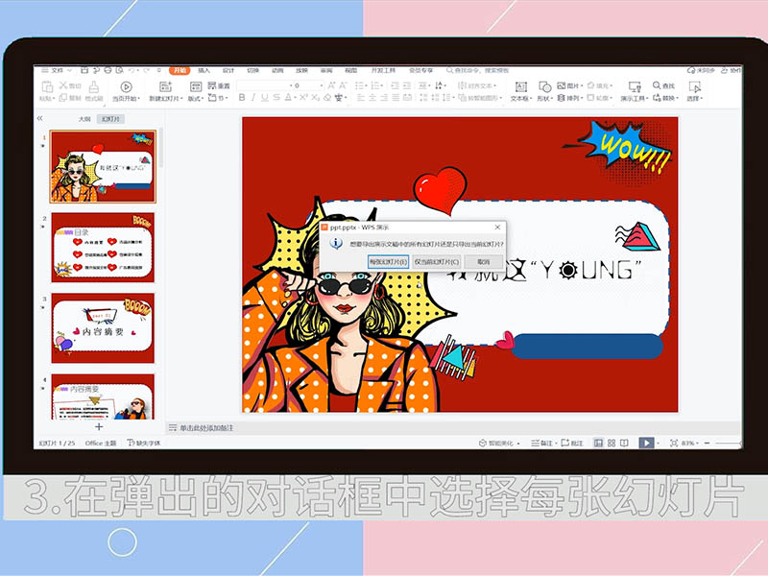Switch to the 审阅 Review tab
The image size is (768, 576).
[326, 70]
